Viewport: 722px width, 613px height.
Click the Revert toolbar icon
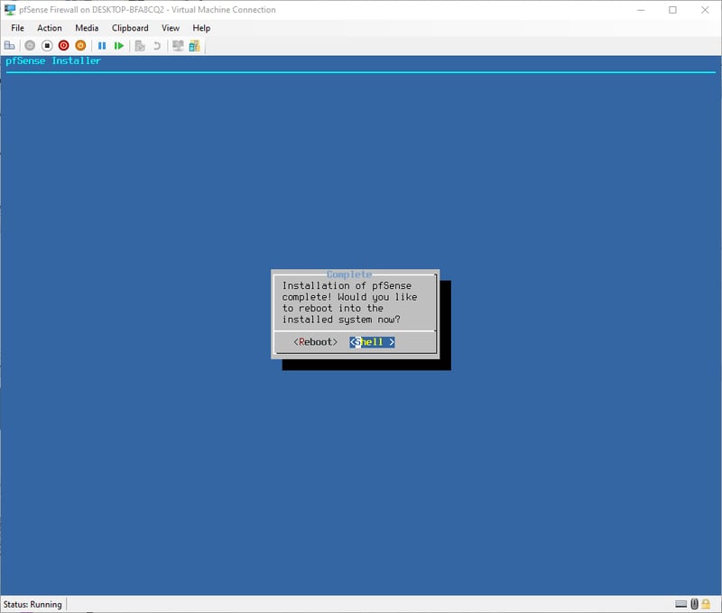coord(157,45)
